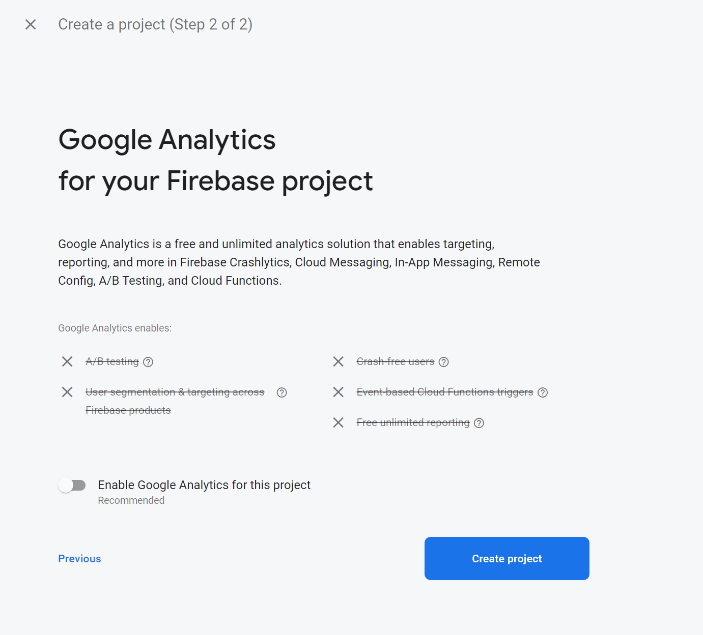Open help tooltip for A/B testing
The image size is (703, 635).
tap(148, 361)
